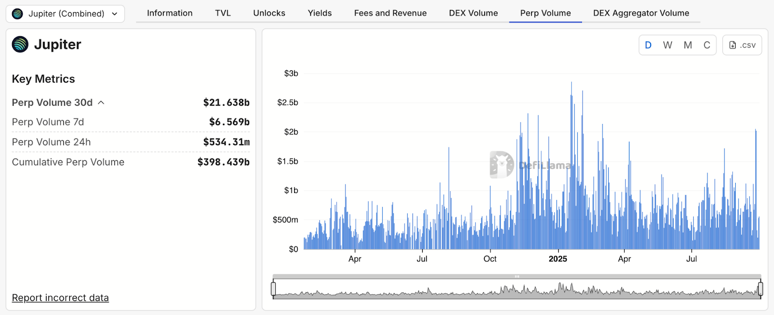Screen dimensions: 774x315
Task: Click the large Jupiter logo beside the heading
Action: tap(20, 44)
